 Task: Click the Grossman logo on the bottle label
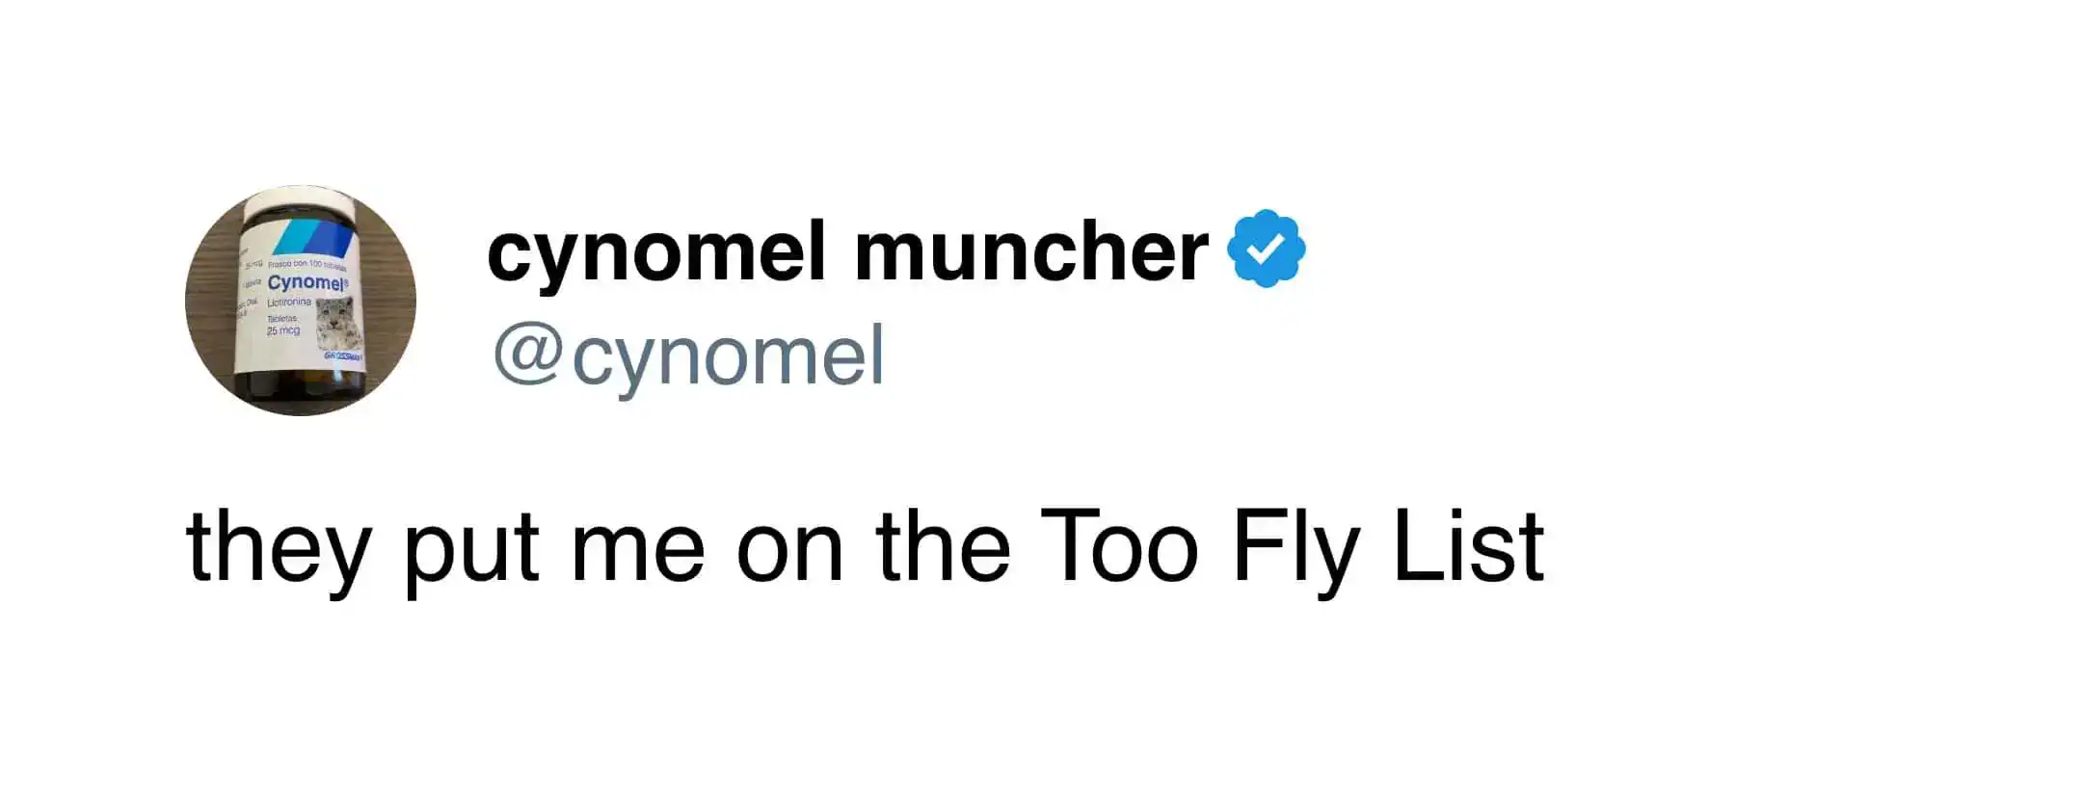(342, 356)
